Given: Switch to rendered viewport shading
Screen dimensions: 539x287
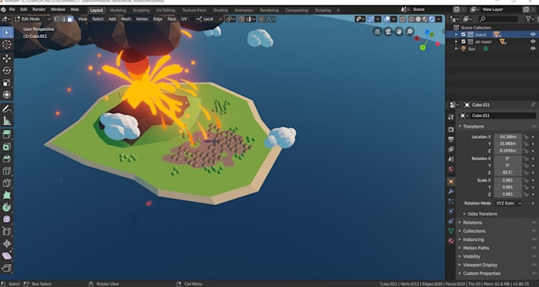Looking at the screenshot, I should click(x=431, y=19).
